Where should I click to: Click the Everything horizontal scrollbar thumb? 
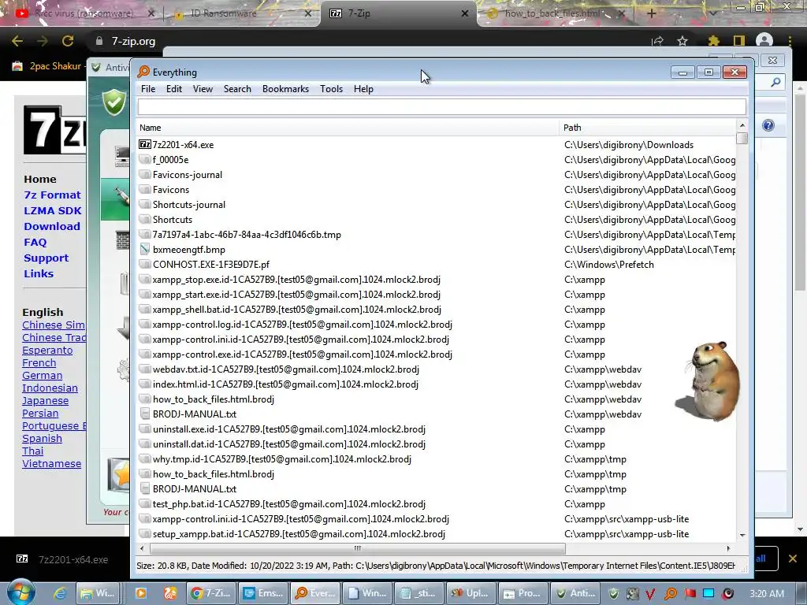(x=357, y=548)
